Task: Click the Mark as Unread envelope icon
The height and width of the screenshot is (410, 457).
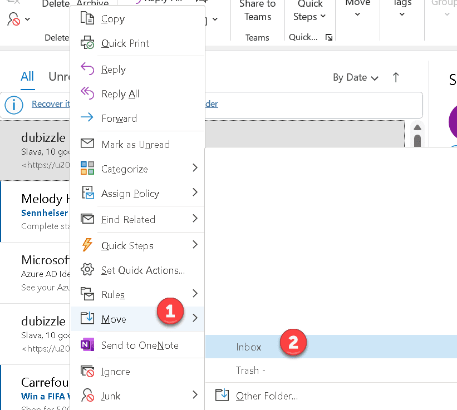Action: coord(87,144)
